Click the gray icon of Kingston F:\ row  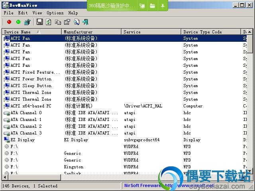click(7, 167)
